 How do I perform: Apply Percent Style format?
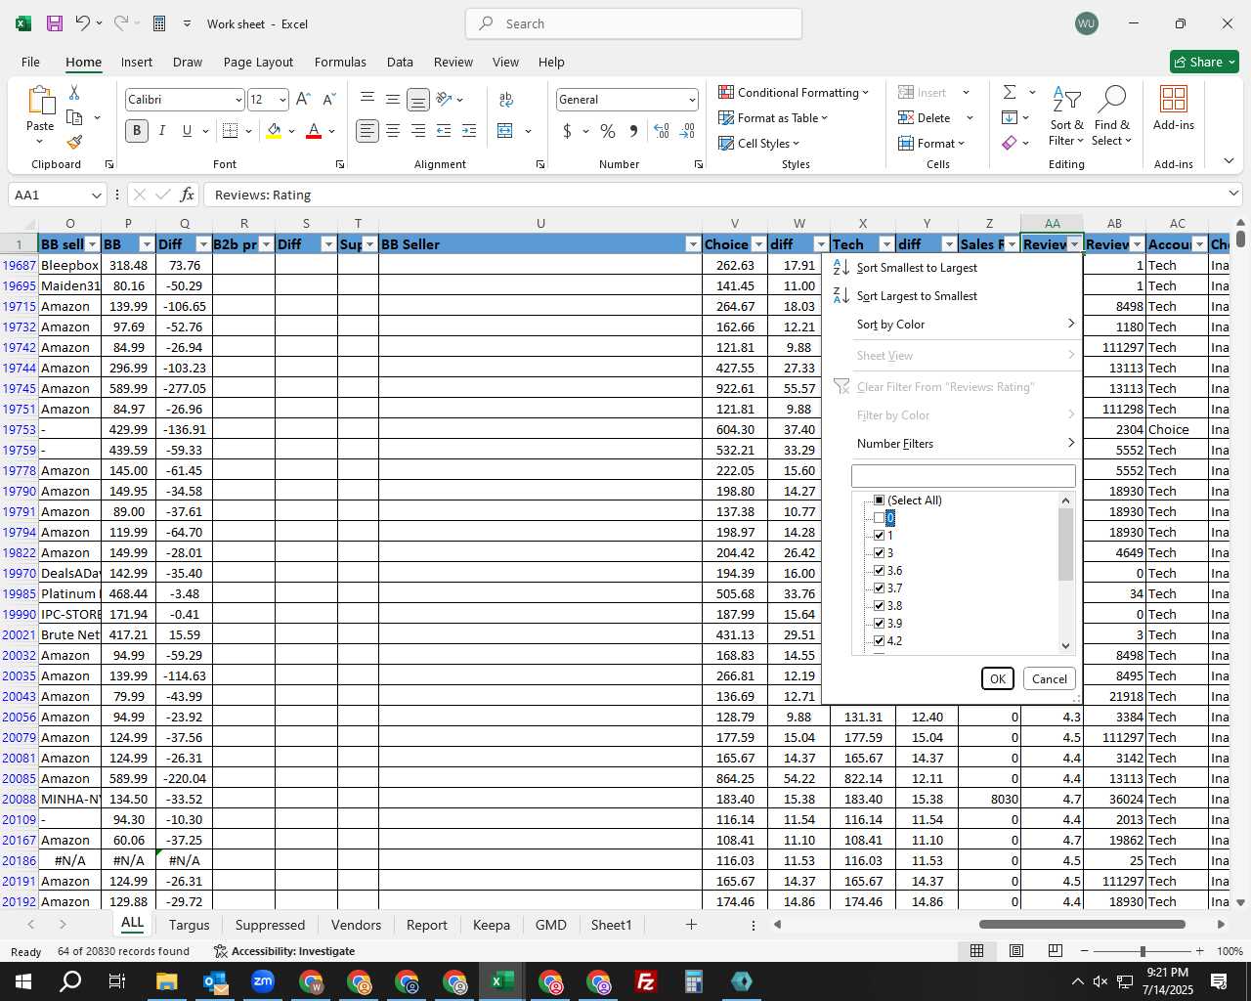click(608, 130)
